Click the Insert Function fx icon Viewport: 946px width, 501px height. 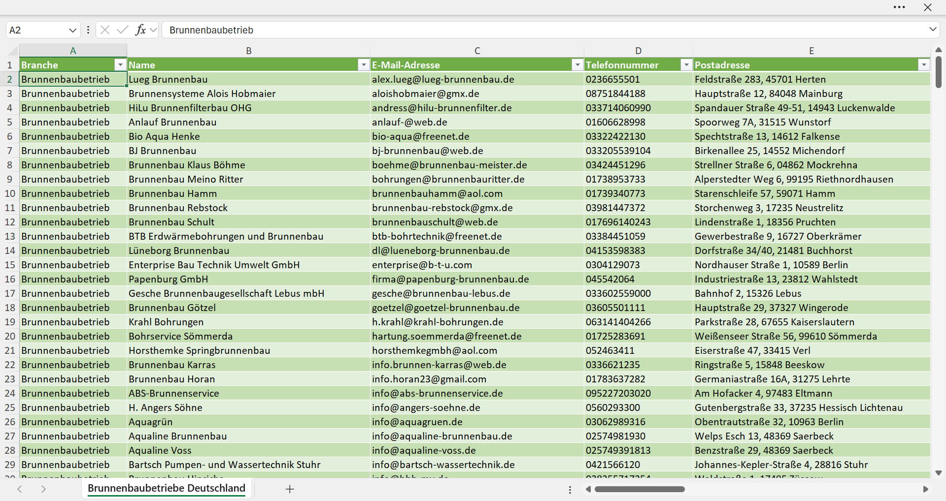[140, 30]
